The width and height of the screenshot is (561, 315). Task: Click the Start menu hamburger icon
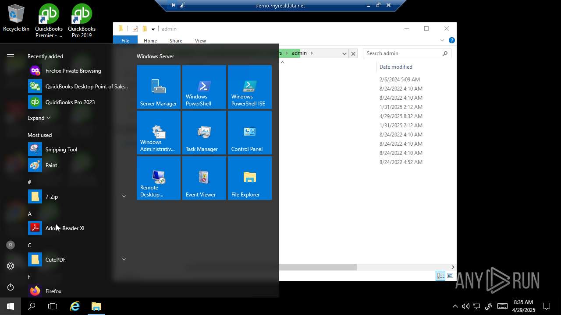pyautogui.click(x=11, y=56)
